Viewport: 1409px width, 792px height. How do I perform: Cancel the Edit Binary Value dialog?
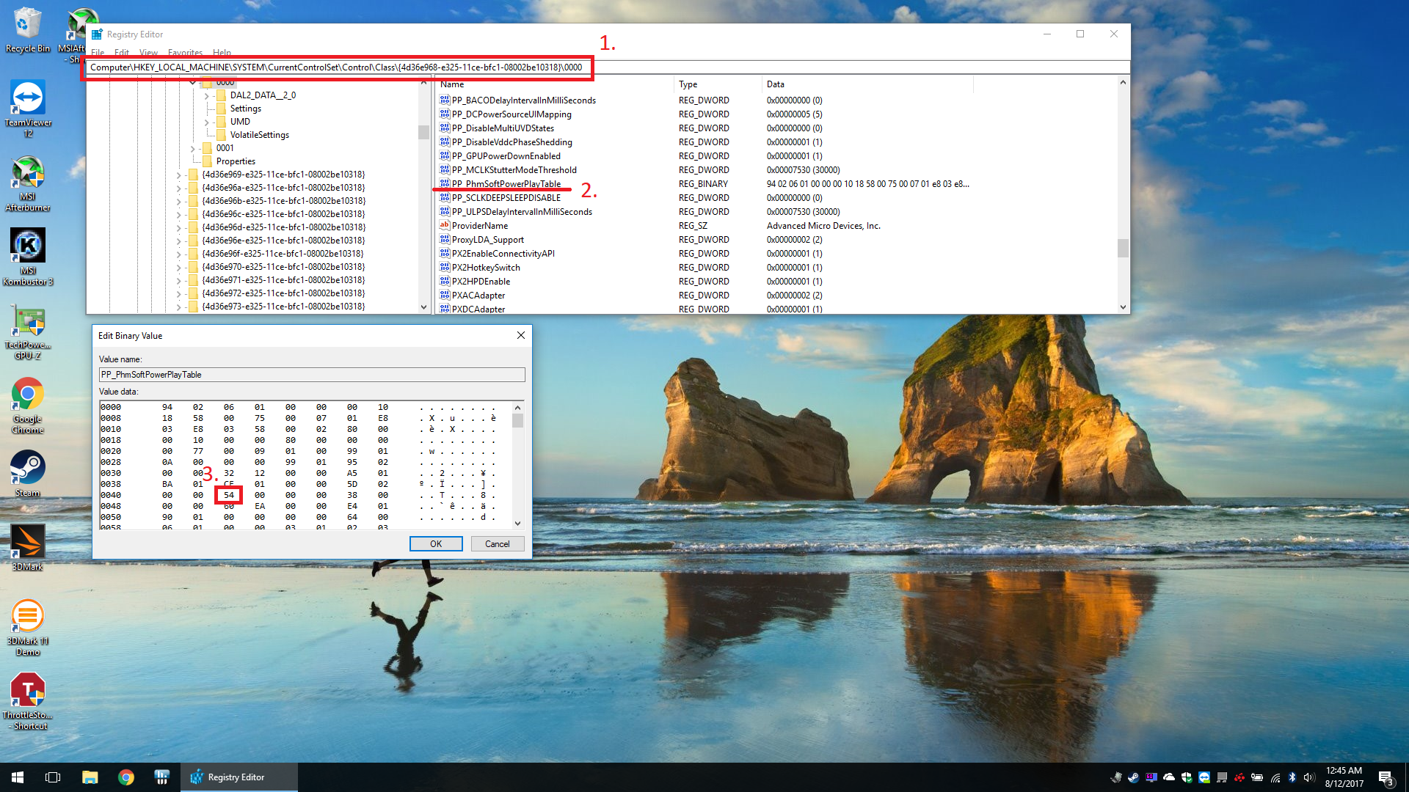497,544
